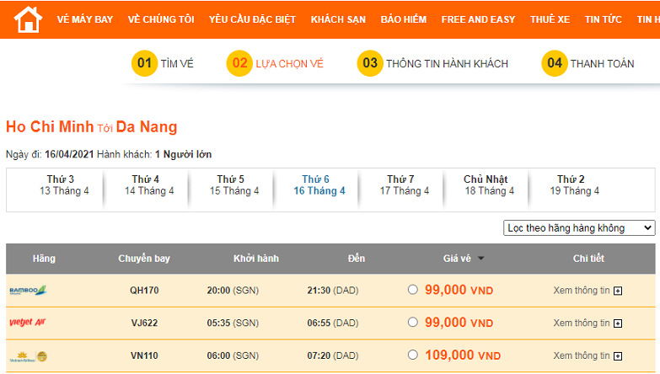Click the Giá vé column header text
This screenshot has height=374, width=660.
pos(457,259)
